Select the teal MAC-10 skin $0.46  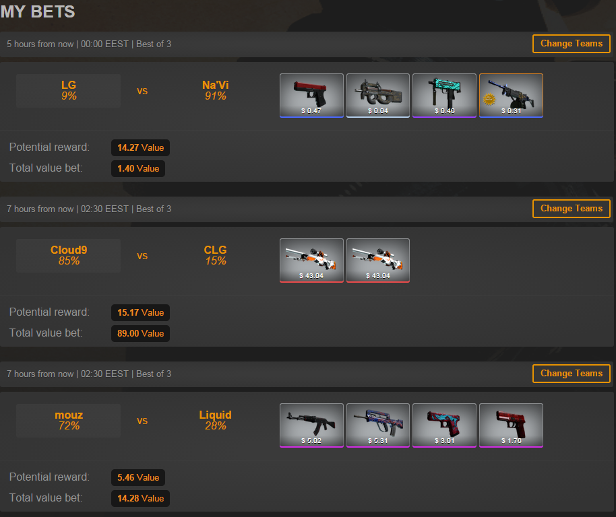point(444,96)
